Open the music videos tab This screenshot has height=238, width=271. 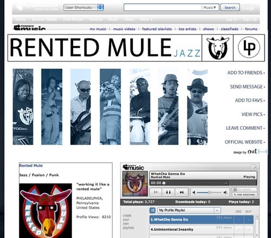click(x=124, y=29)
